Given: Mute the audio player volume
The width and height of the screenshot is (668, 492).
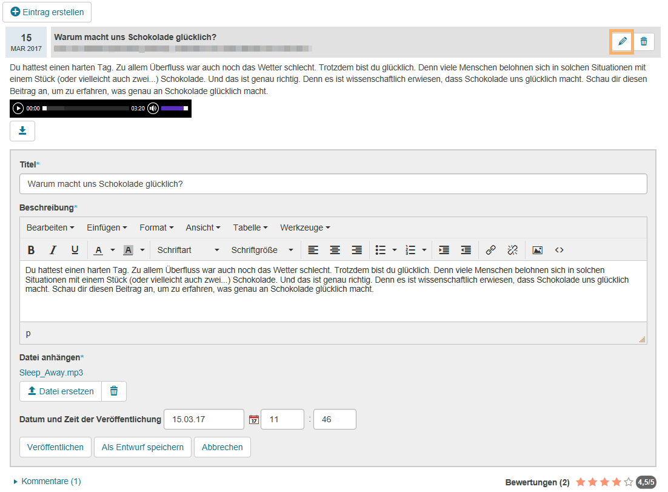Looking at the screenshot, I should pyautogui.click(x=153, y=109).
